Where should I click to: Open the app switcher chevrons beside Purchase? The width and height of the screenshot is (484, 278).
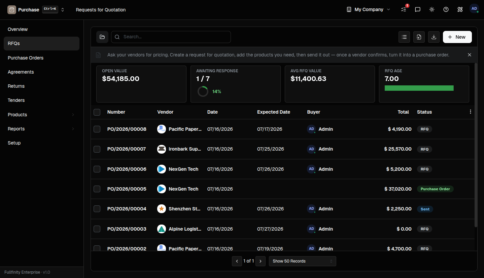coord(63,10)
